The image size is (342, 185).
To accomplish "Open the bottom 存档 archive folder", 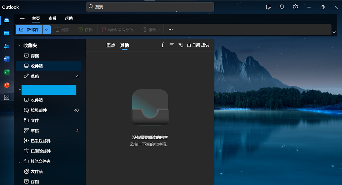I will (x=49, y=181).
